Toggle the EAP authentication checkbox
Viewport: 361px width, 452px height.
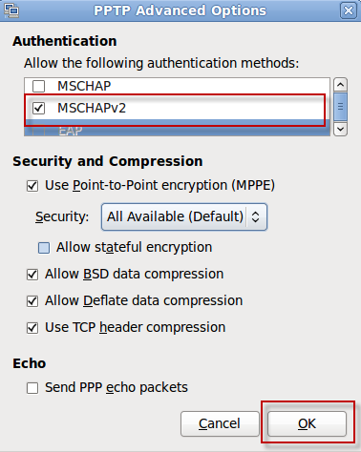(x=39, y=131)
